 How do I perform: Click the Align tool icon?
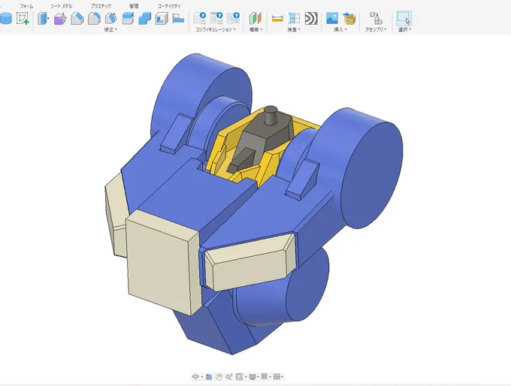178,18
